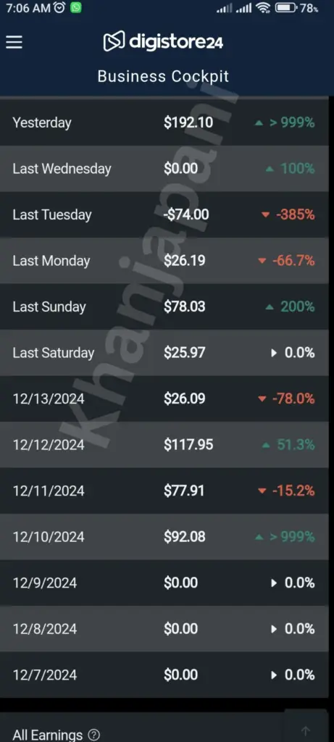Click the white right arrow on Last Saturday row
The image size is (334, 742).
273,353
